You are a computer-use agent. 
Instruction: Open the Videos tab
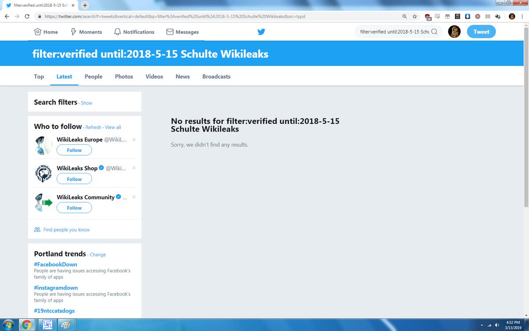[x=154, y=76]
